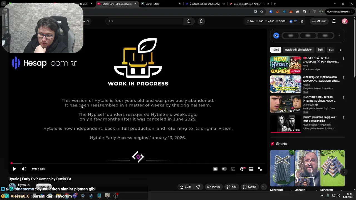Enter fullscreen mode in player
Screen dimensions: 356x200
click(x=260, y=169)
